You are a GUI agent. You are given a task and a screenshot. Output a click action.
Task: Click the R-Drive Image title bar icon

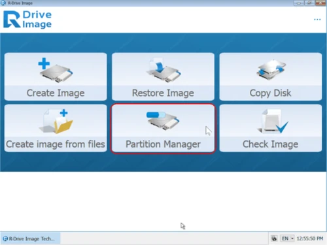click(x=3, y=3)
